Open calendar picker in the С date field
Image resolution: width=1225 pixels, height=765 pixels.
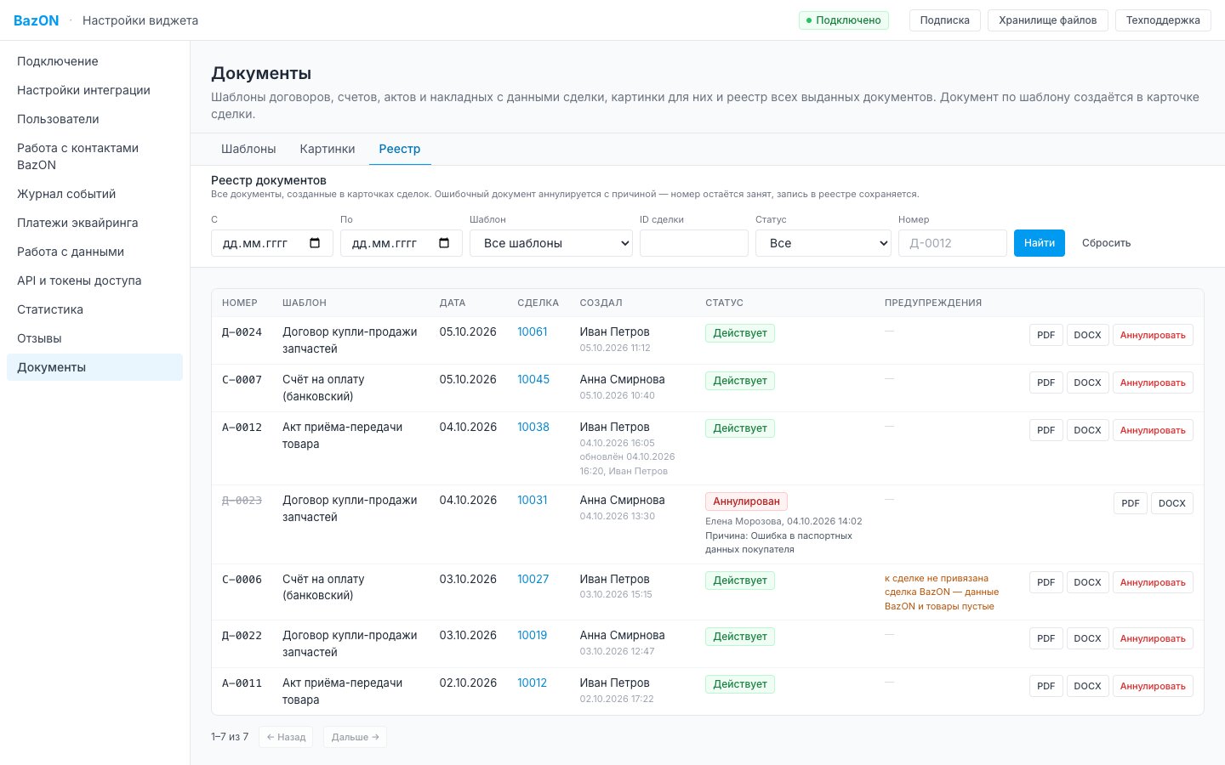coord(315,243)
